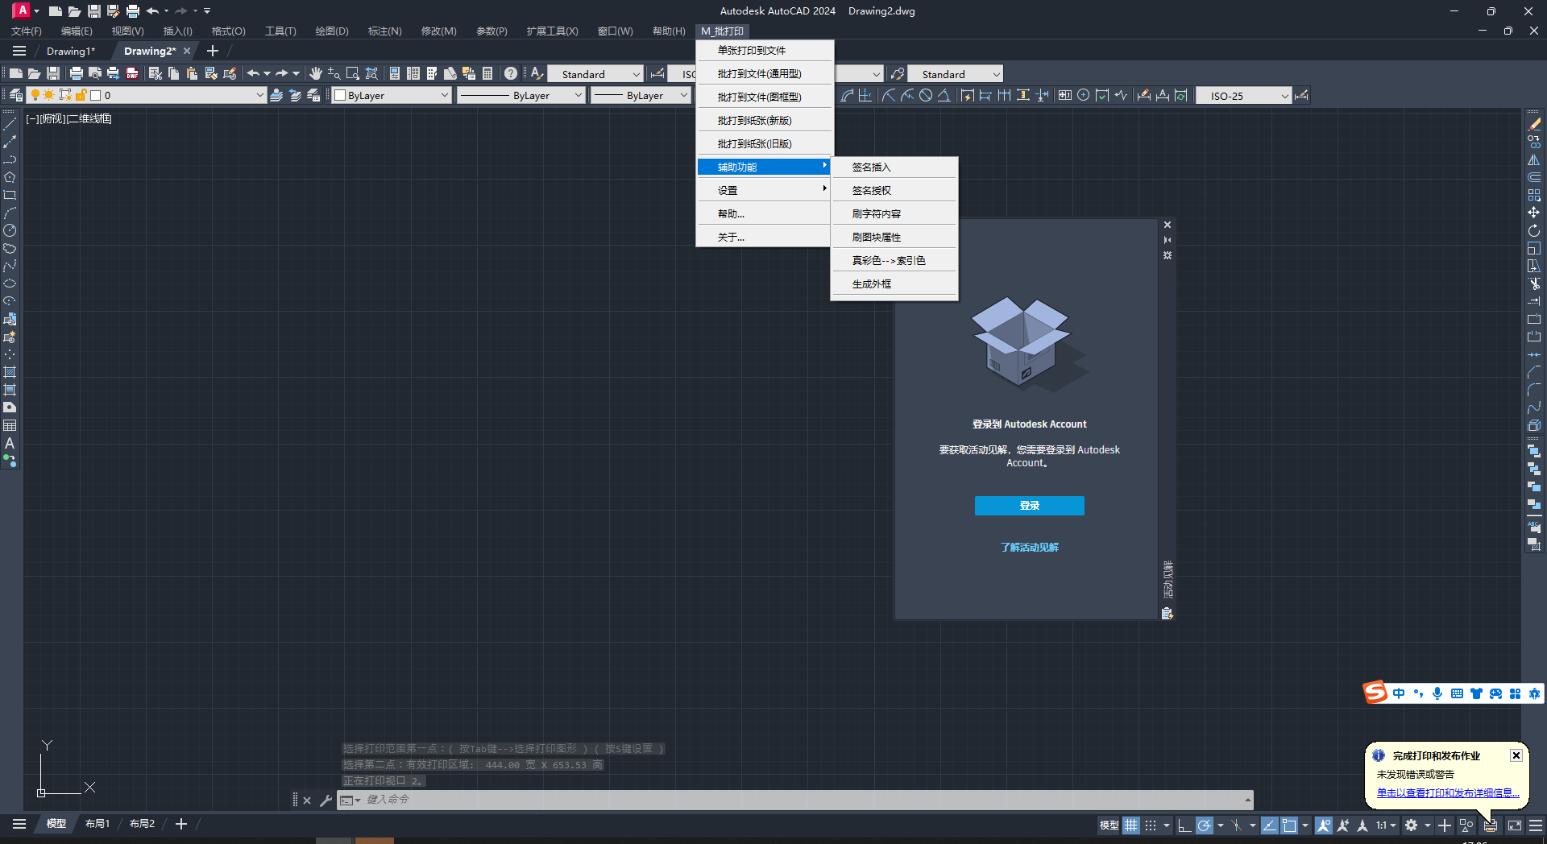Toggle drawing grid display in status bar

(x=1131, y=825)
